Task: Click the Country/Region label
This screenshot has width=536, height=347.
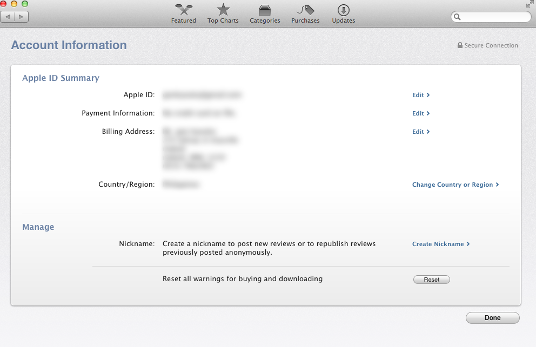Action: click(126, 185)
